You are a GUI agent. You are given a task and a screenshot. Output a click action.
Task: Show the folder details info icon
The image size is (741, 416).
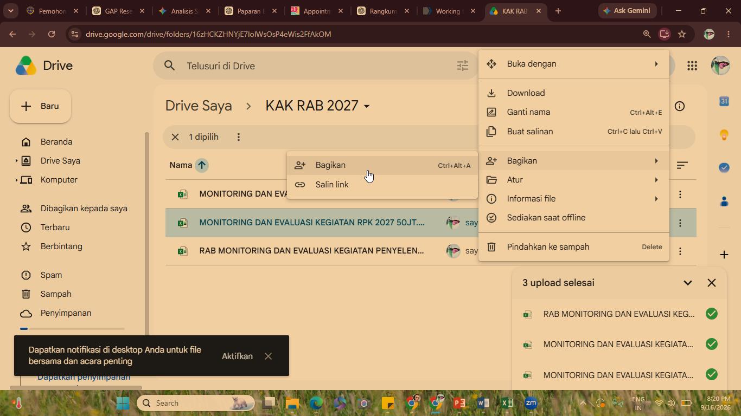click(679, 106)
